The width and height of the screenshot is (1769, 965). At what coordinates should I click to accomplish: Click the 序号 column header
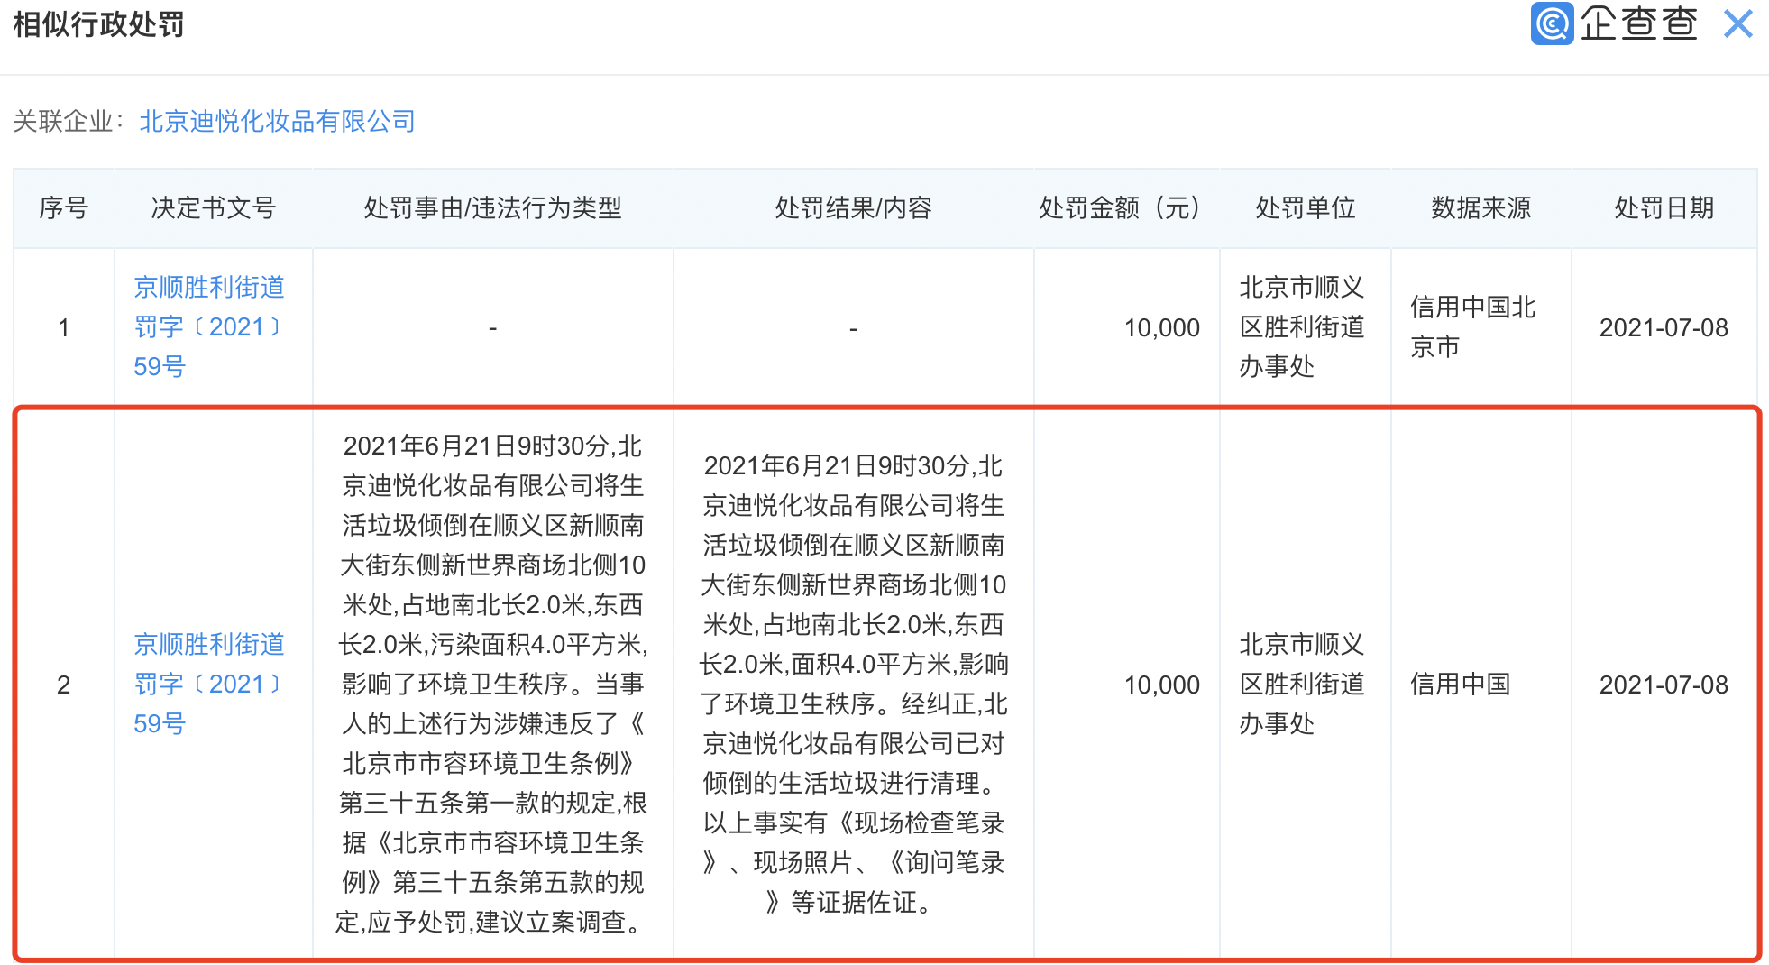click(x=63, y=208)
